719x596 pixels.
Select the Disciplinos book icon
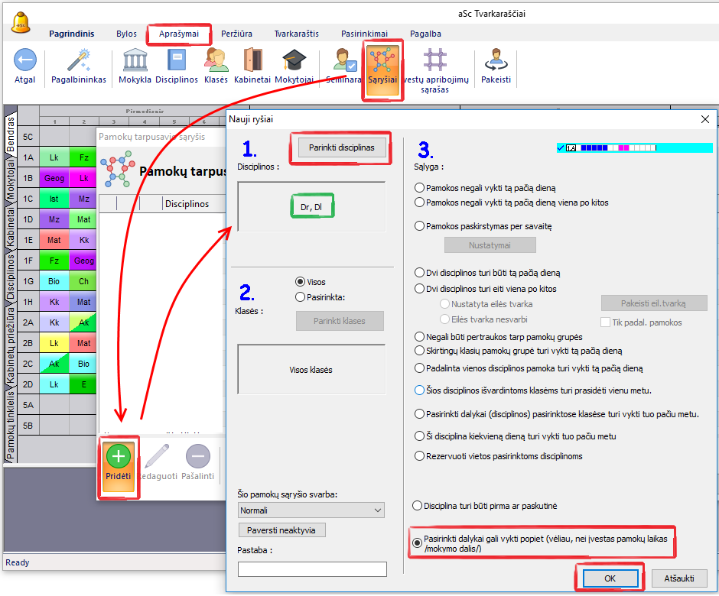point(177,60)
